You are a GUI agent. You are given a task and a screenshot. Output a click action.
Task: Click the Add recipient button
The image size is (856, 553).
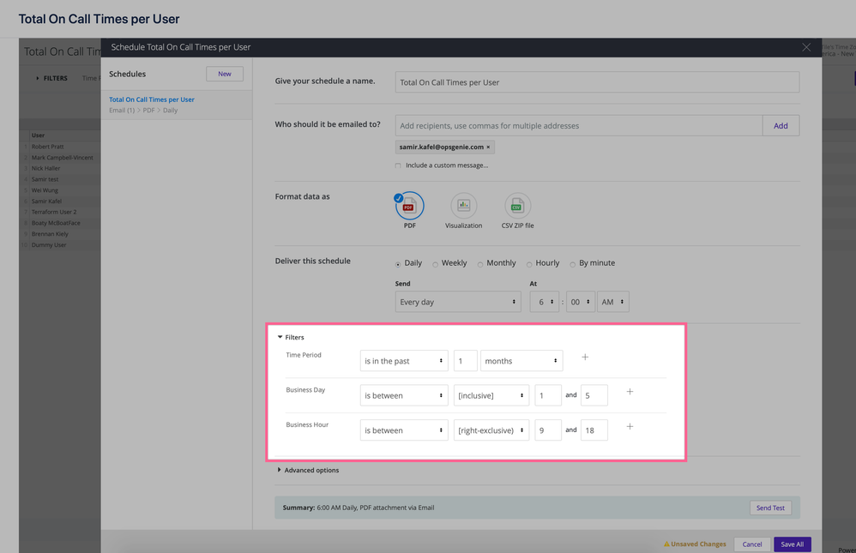(781, 125)
